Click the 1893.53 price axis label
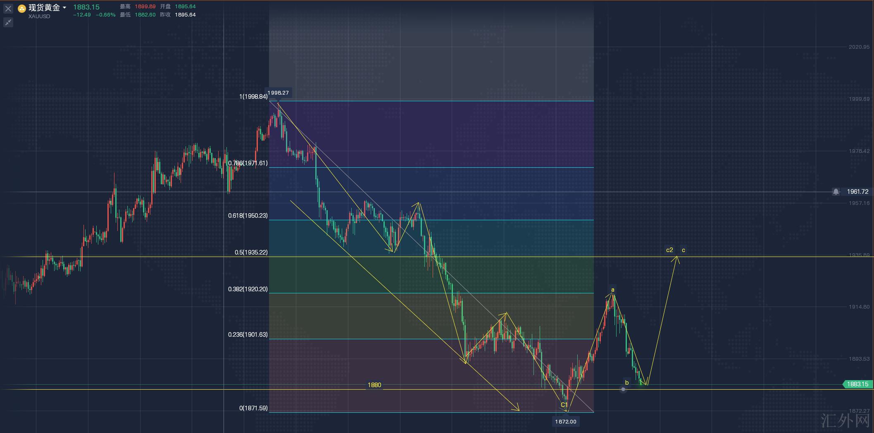This screenshot has height=433, width=874. pos(859,359)
